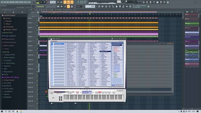Click the Task View taskbar icon
The width and height of the screenshot is (201, 113).
coord(13,111)
